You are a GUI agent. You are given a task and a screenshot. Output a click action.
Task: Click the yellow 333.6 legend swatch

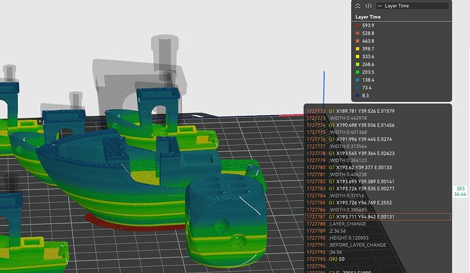pyautogui.click(x=358, y=57)
